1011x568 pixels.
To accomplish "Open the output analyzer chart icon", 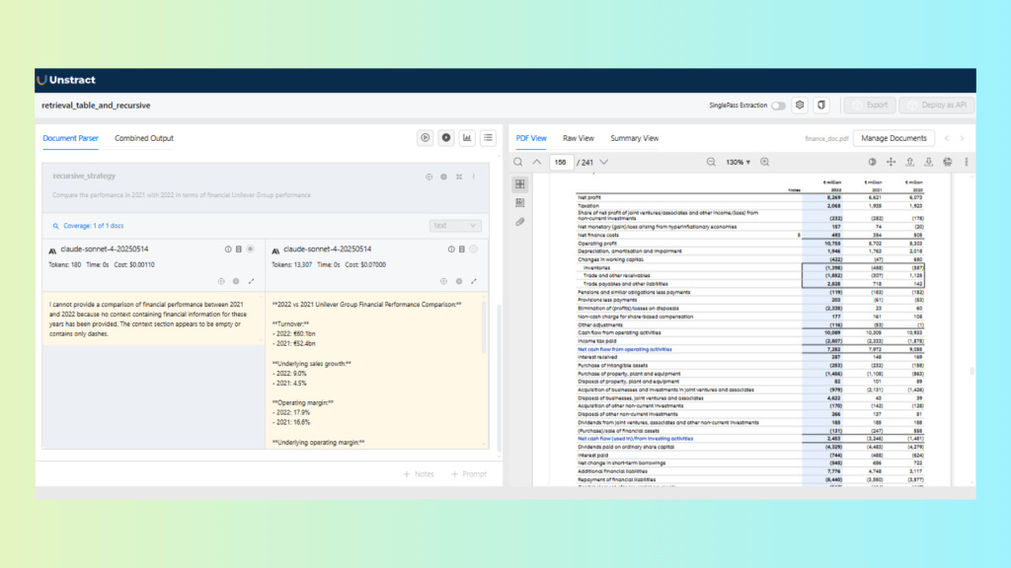I will point(467,138).
